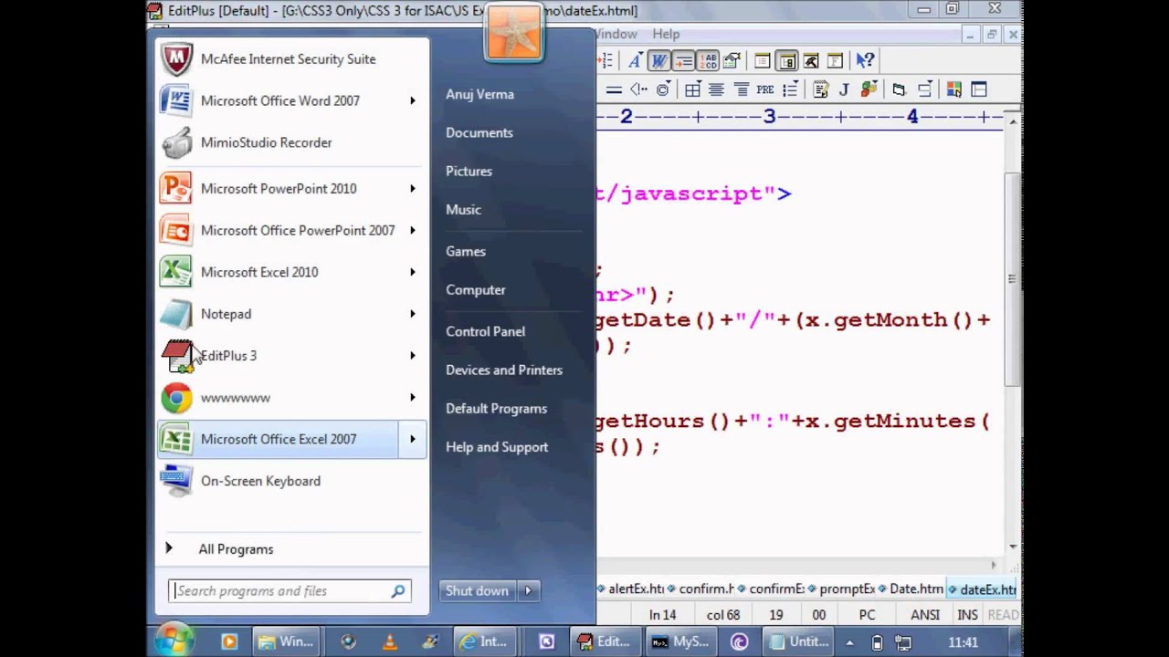
Task: Open Notepad from Start menu
Action: point(279,315)
